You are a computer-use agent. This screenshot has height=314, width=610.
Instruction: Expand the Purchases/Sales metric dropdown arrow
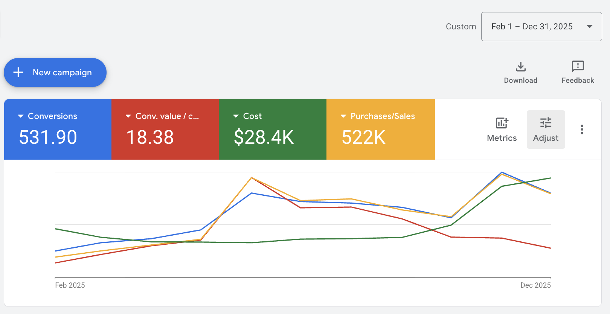coord(343,116)
